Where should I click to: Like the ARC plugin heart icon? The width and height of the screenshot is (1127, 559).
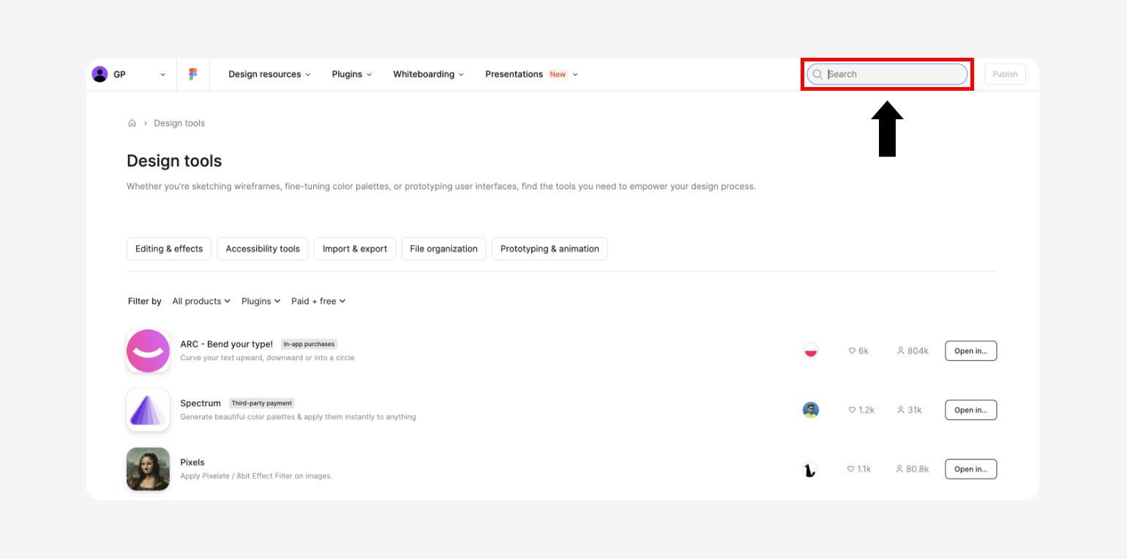point(852,351)
